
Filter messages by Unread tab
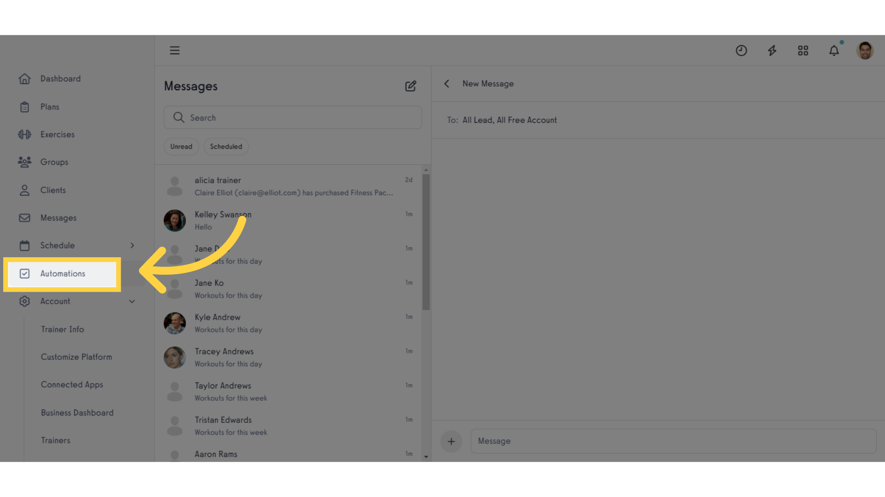point(181,146)
